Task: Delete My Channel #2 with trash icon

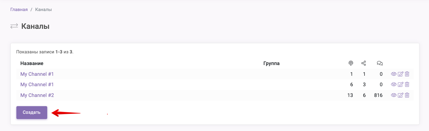Action: [407, 95]
